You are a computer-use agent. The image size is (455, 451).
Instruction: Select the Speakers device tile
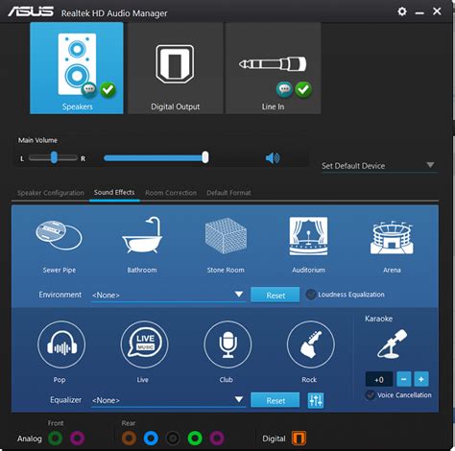(x=77, y=68)
